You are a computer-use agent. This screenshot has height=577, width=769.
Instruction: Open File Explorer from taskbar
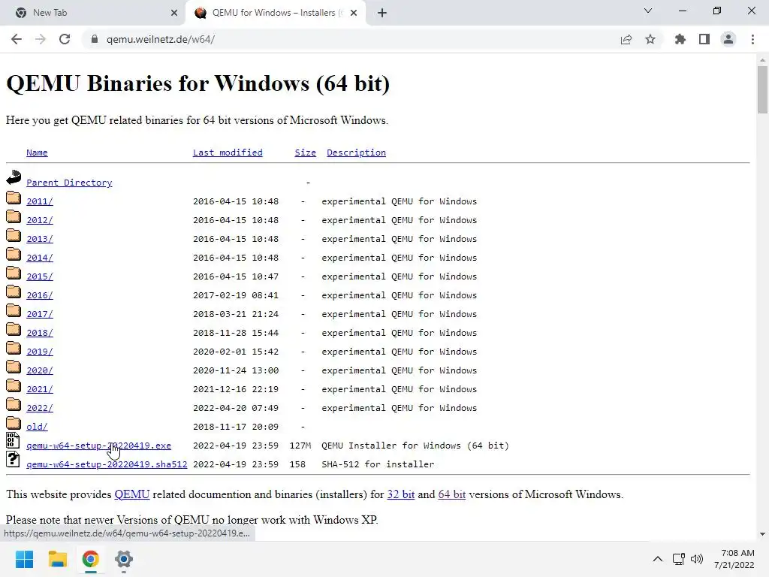pyautogui.click(x=57, y=559)
